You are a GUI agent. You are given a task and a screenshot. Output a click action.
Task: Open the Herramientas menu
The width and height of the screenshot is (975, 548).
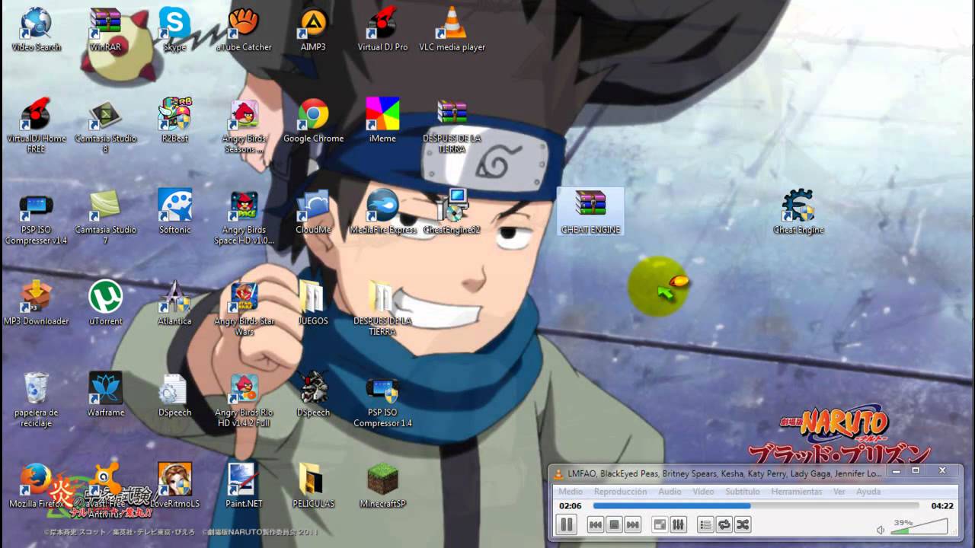(x=796, y=492)
